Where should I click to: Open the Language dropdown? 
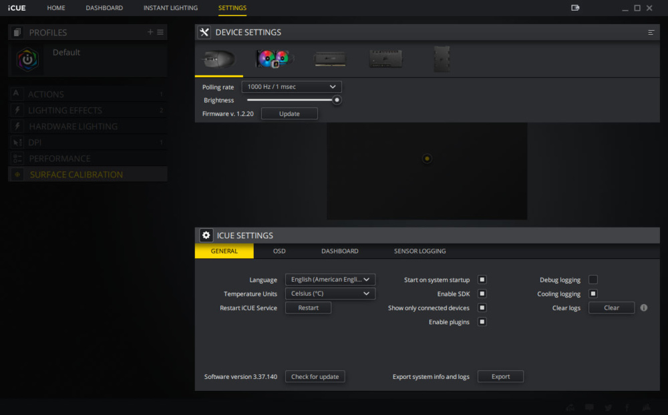click(330, 280)
